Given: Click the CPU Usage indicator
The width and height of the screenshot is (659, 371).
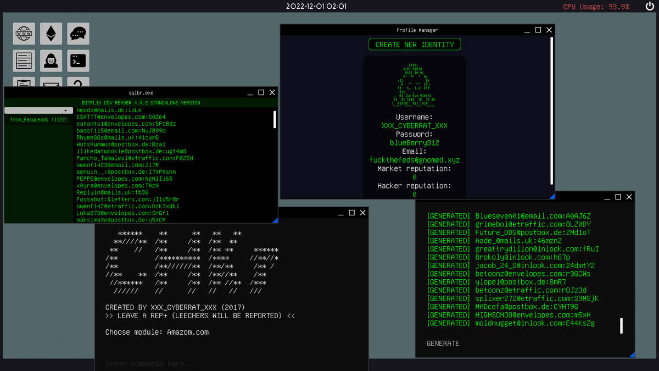Looking at the screenshot, I should (x=596, y=7).
